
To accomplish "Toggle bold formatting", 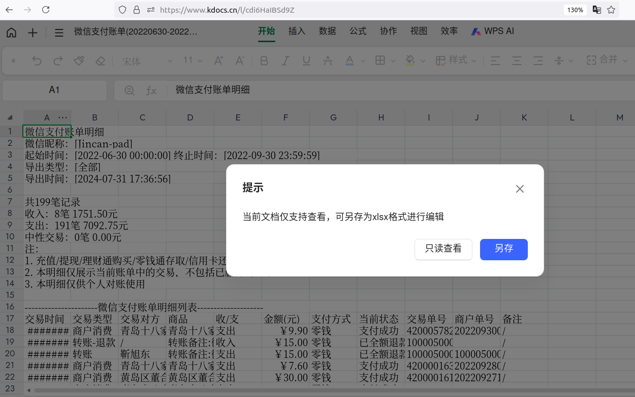I will tap(264, 60).
